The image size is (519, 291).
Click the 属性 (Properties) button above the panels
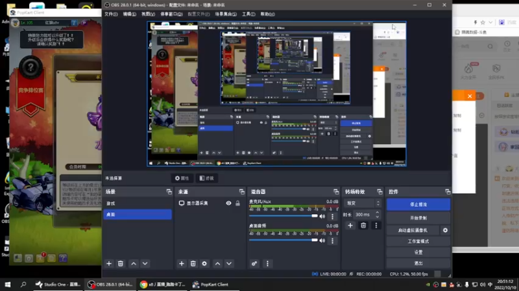[x=182, y=178]
